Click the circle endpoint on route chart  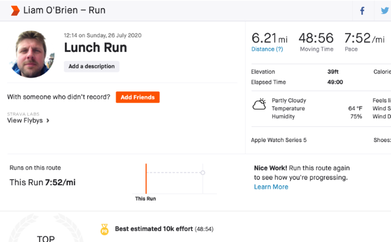[203, 173]
